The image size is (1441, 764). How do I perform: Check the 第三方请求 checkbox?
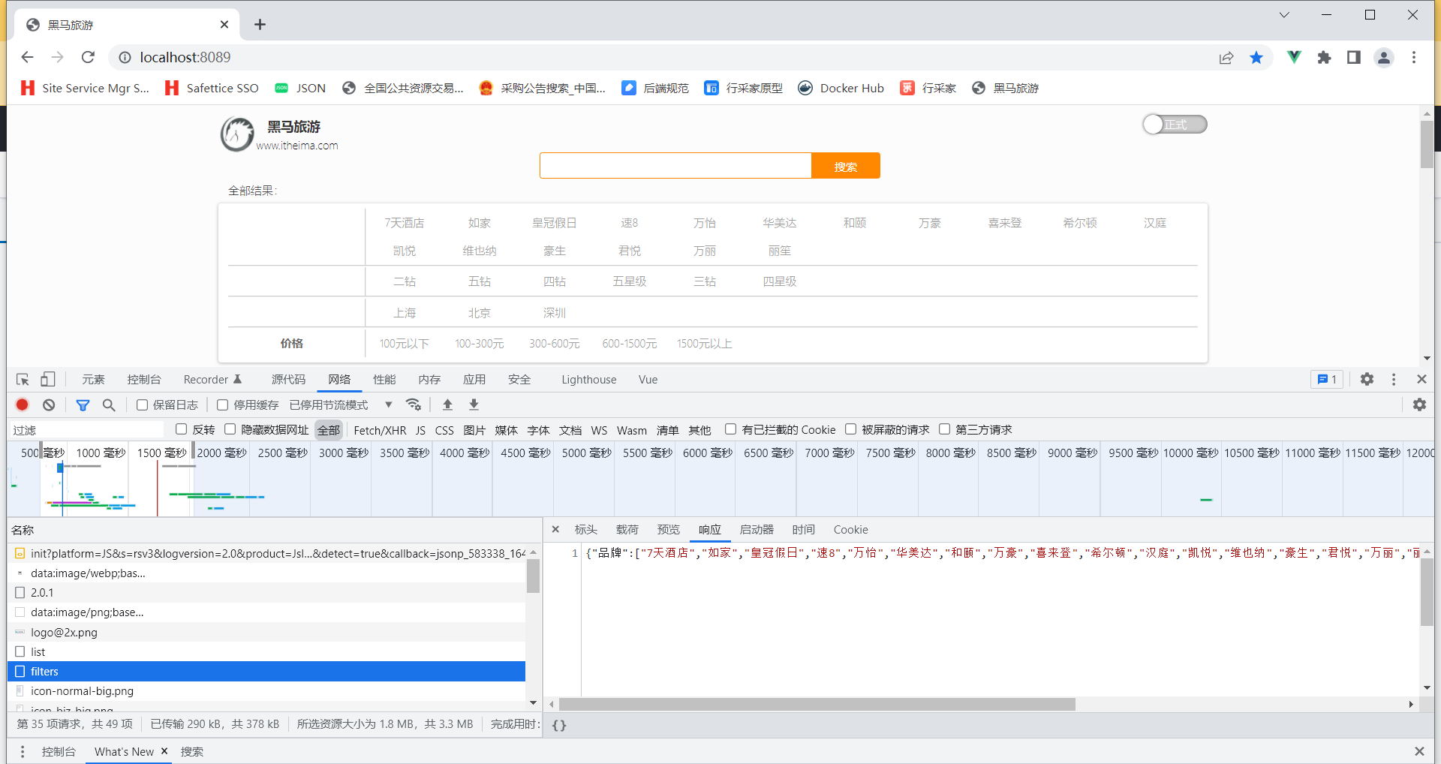(944, 429)
